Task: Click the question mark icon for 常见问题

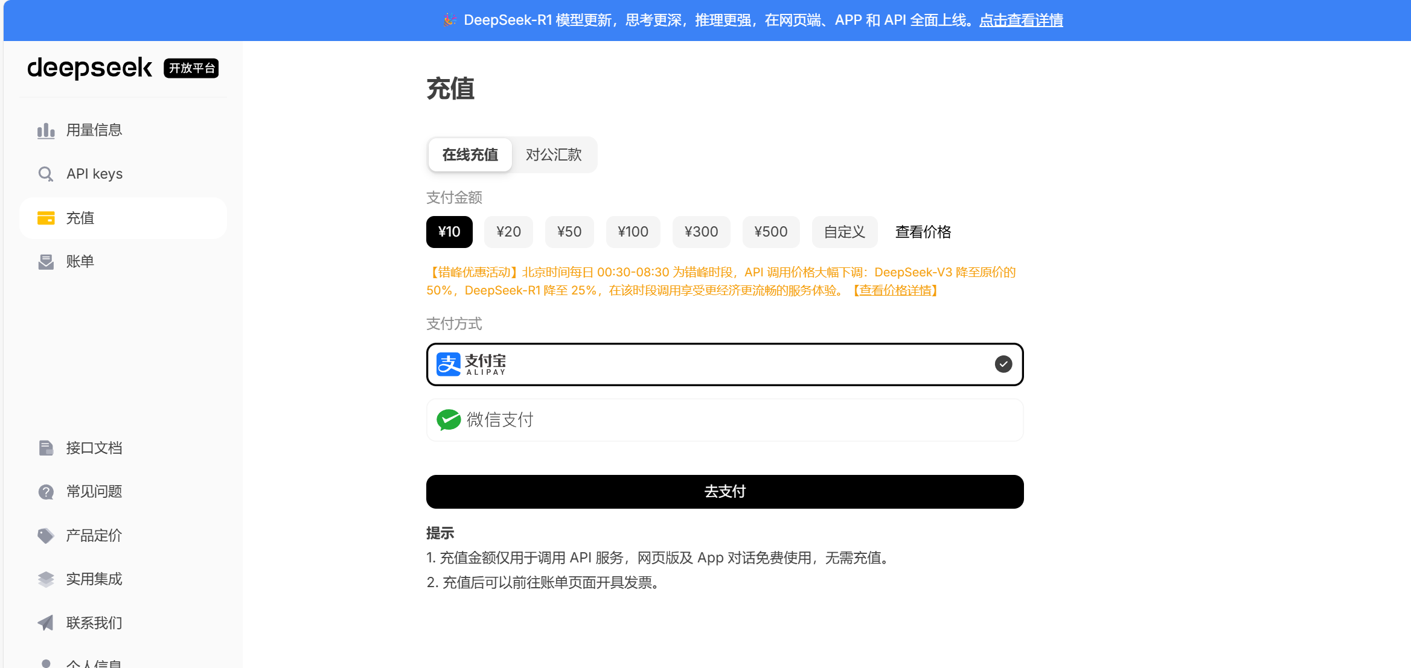Action: pyautogui.click(x=46, y=492)
